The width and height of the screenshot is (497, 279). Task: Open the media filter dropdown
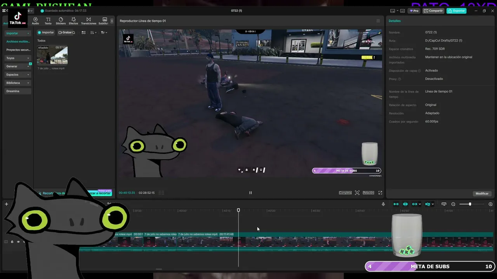pyautogui.click(x=104, y=33)
